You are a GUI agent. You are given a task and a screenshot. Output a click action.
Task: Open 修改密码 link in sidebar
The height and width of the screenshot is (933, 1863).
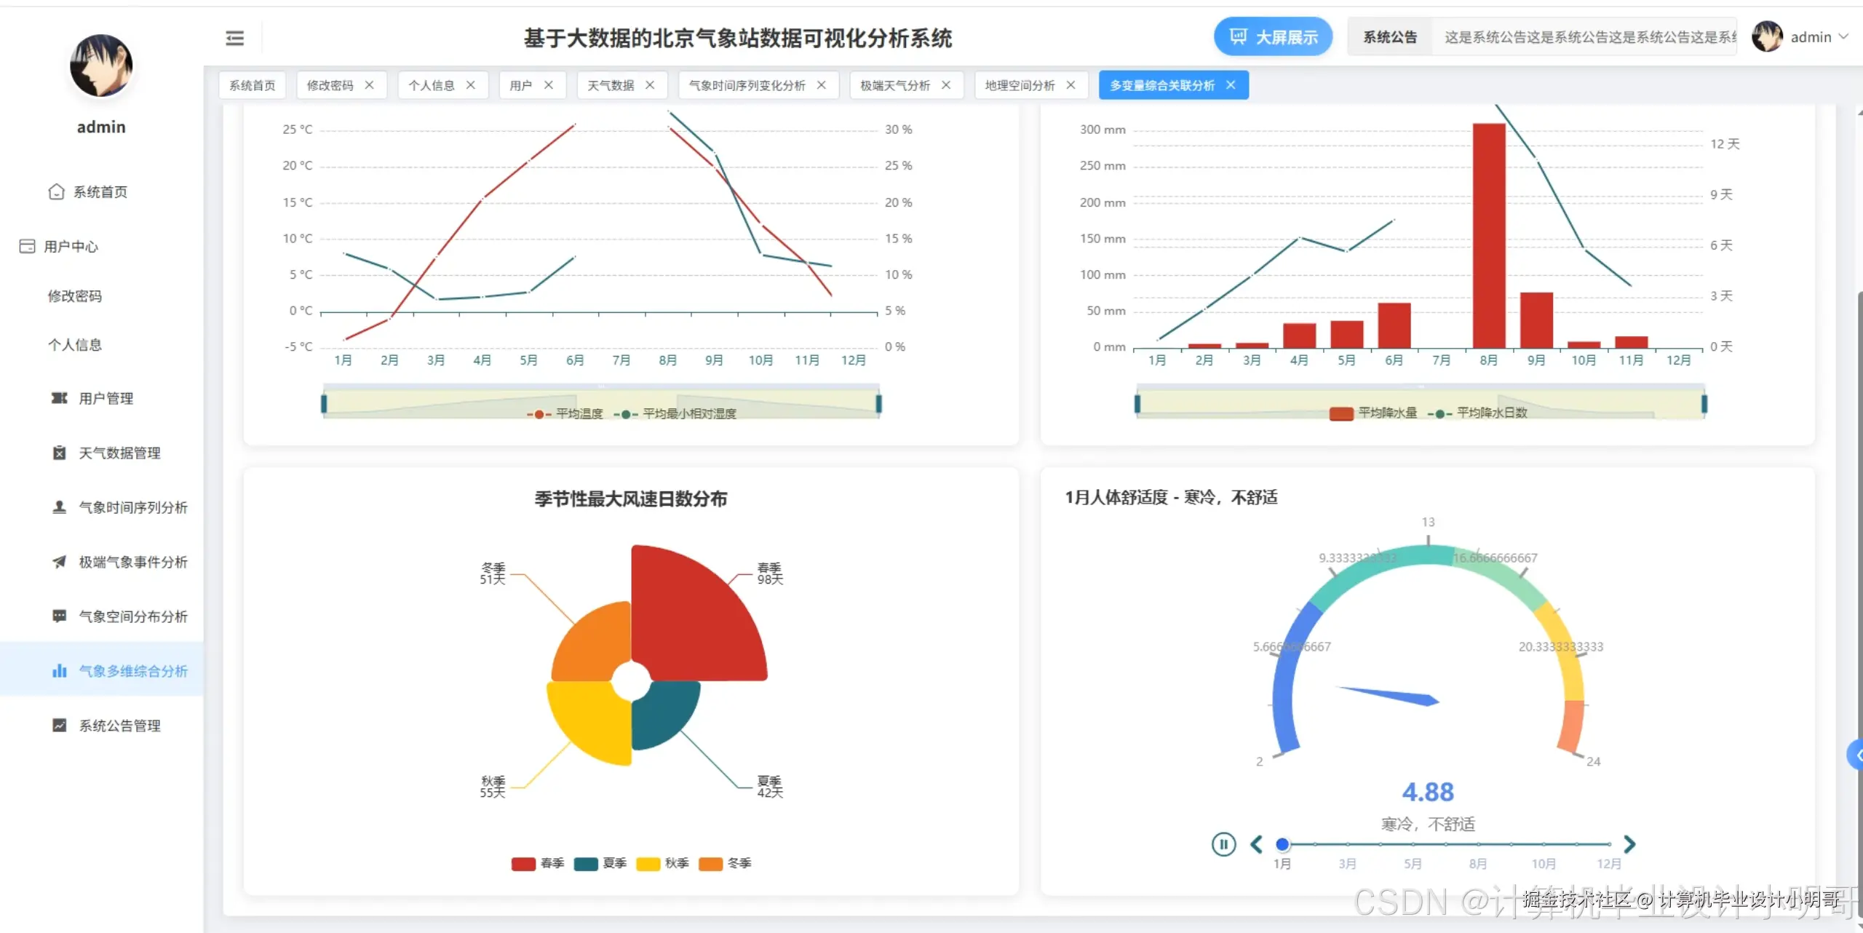point(74,295)
